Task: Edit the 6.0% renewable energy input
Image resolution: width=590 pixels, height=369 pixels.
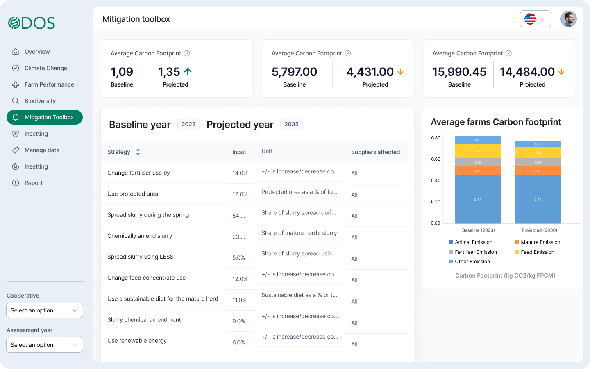Action: click(239, 343)
